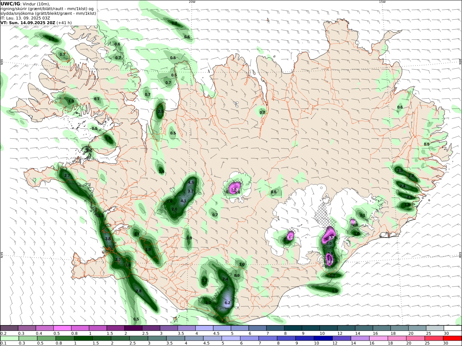Click the bright pink 0.5 swatch in upper legend row
Viewport: 462px width, 346px height.
point(62,328)
